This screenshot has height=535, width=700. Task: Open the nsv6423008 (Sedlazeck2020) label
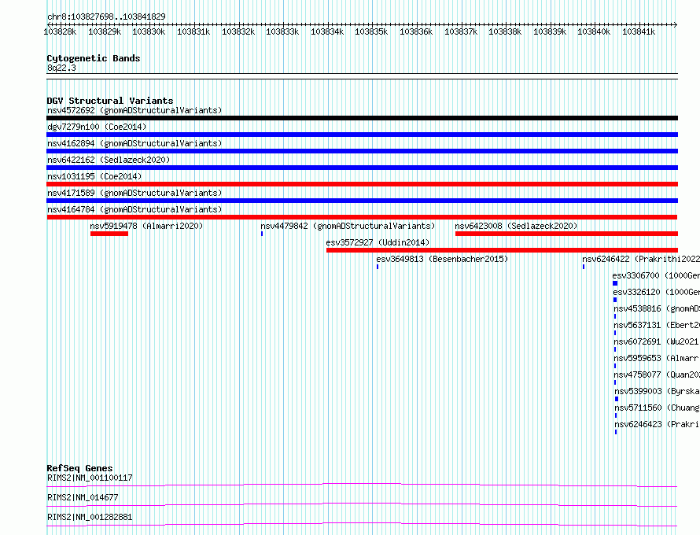516,226
